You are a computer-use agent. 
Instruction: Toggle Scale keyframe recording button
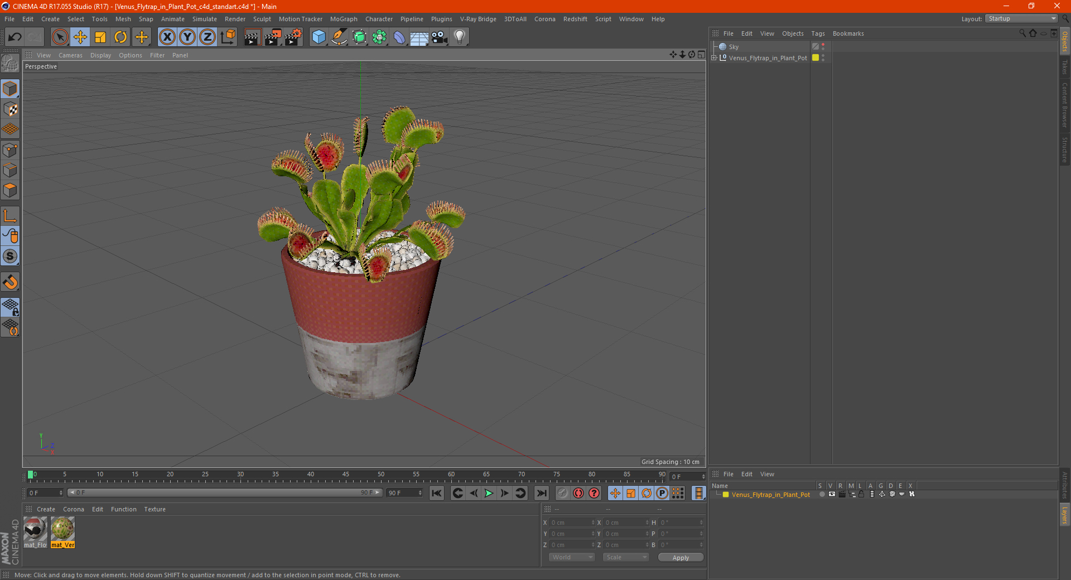(631, 493)
